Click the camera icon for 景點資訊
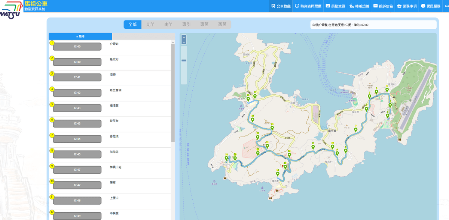The image size is (449, 220). pos(328,6)
